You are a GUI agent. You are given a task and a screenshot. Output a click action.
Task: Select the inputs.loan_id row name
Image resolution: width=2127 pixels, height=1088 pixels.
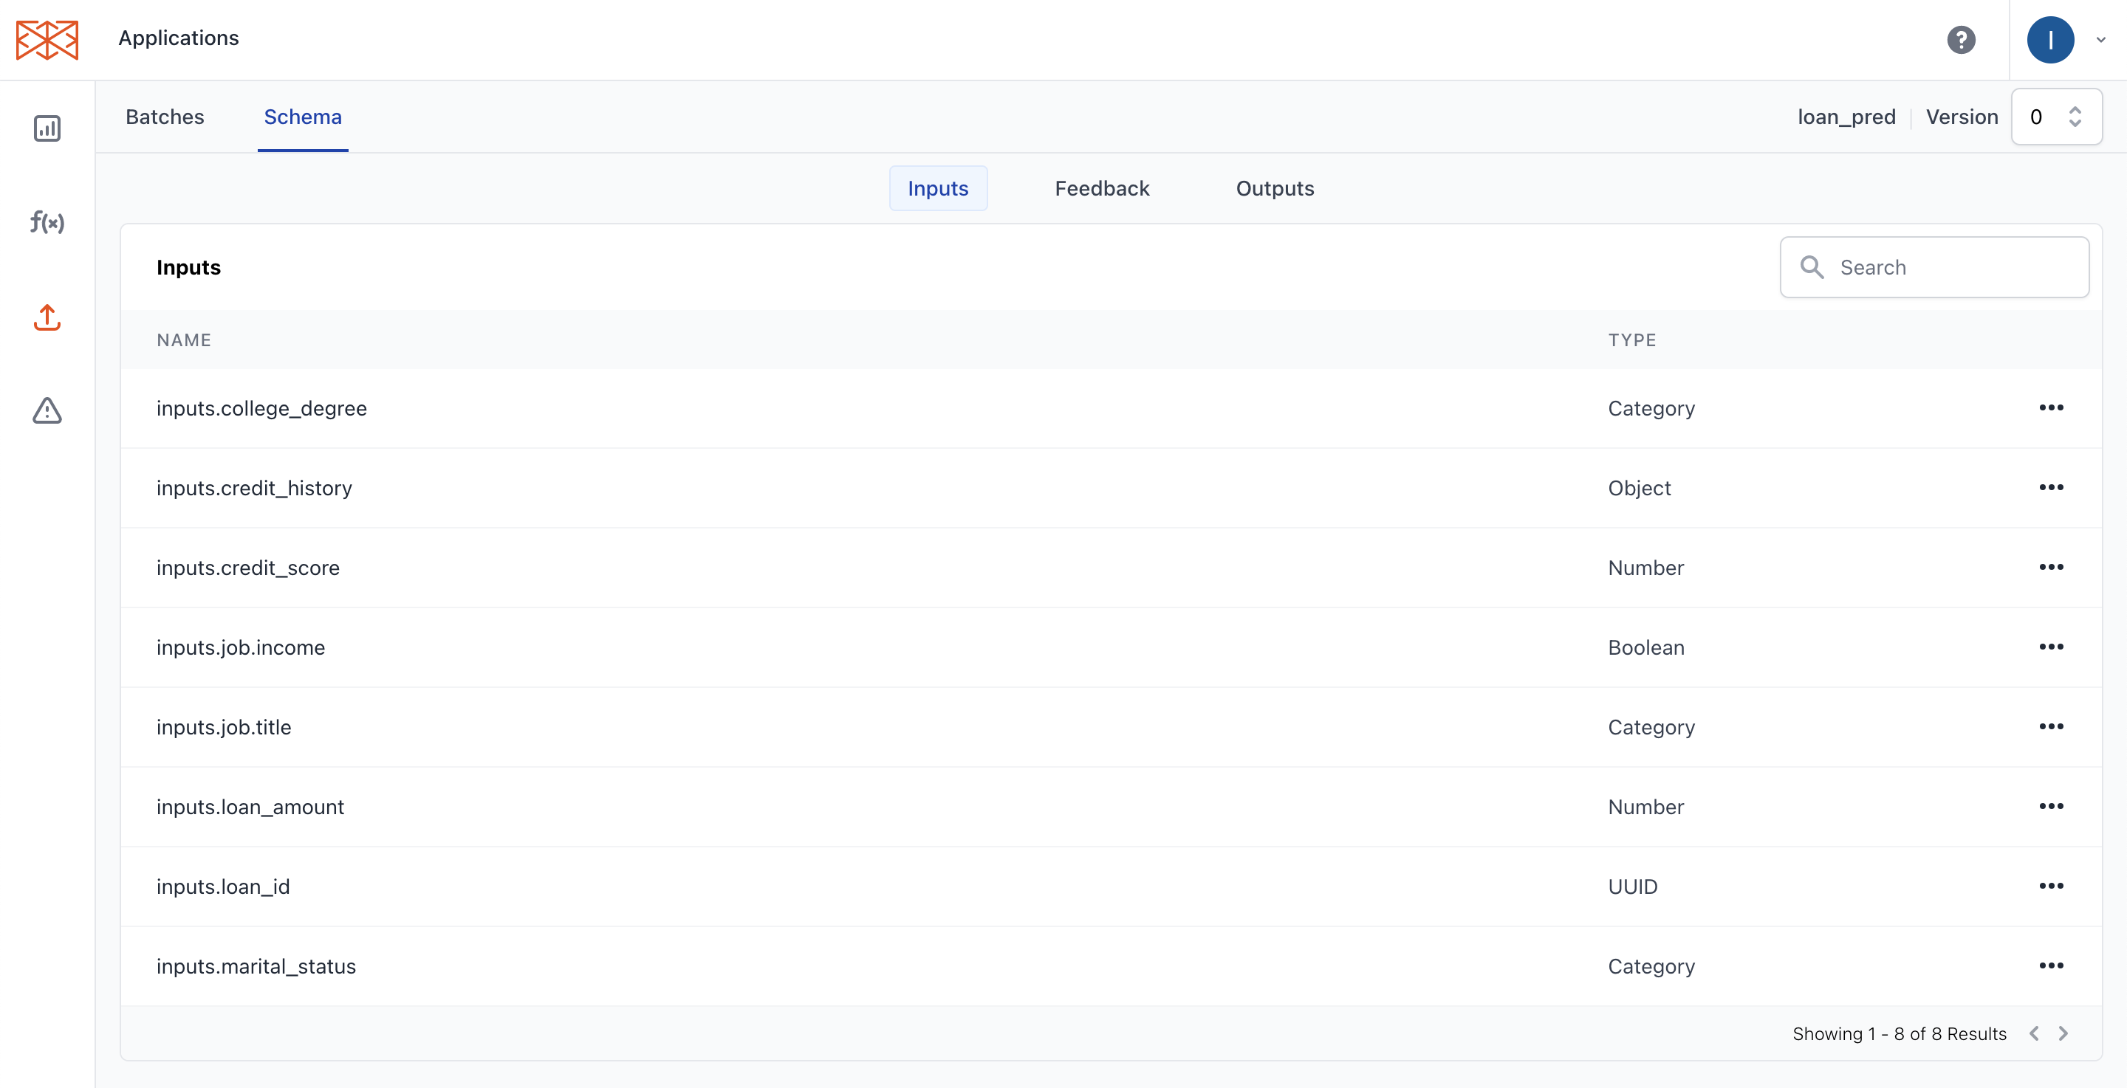[223, 886]
